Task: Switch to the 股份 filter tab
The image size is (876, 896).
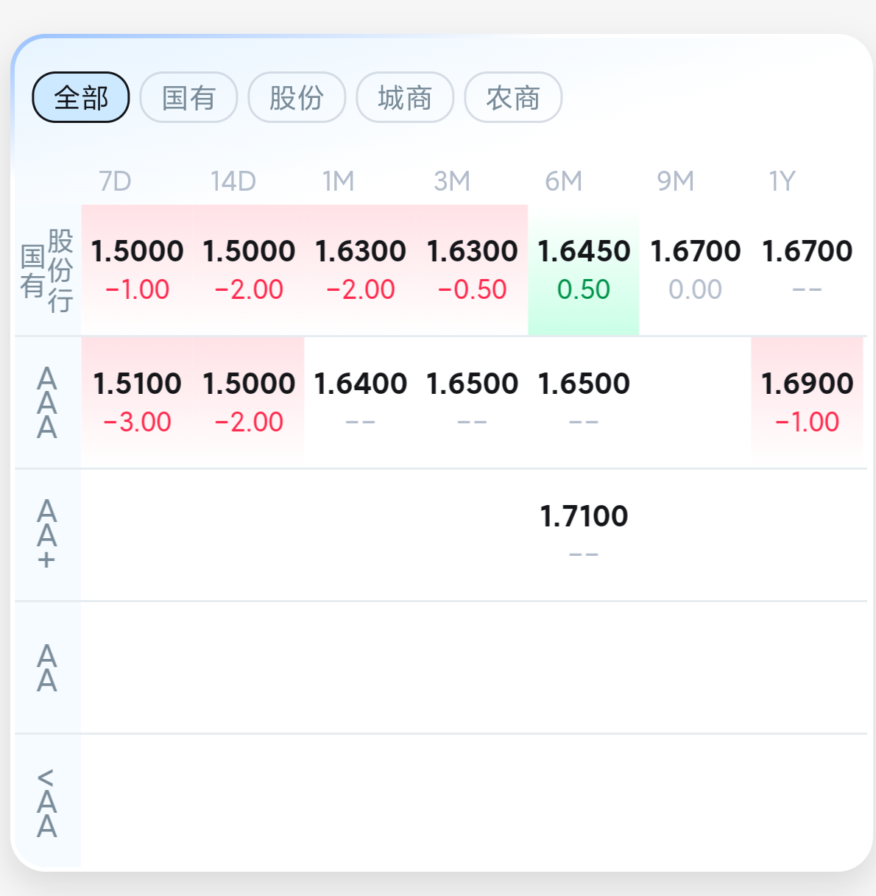Action: click(297, 97)
